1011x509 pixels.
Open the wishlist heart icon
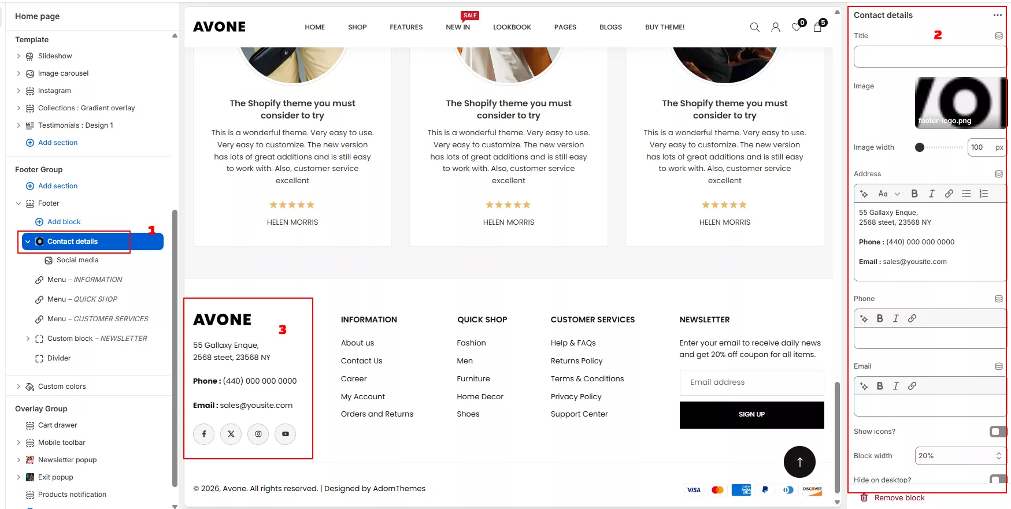(796, 27)
